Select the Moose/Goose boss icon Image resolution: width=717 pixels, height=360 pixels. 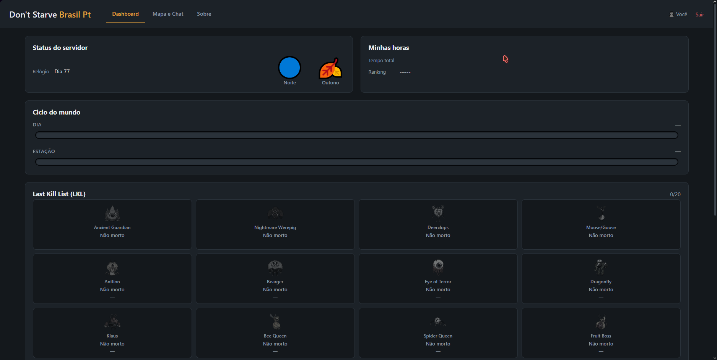[x=601, y=213]
